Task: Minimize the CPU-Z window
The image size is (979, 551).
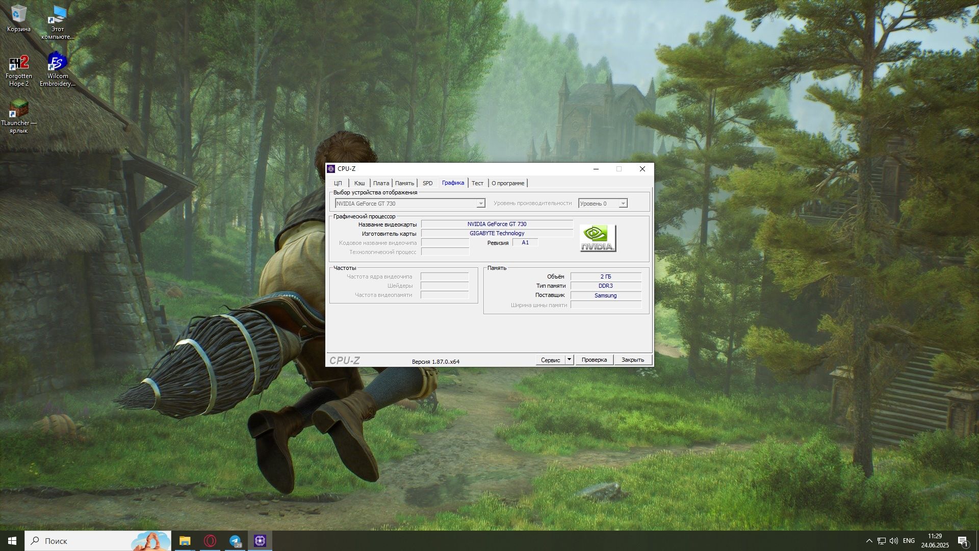Action: coord(596,169)
